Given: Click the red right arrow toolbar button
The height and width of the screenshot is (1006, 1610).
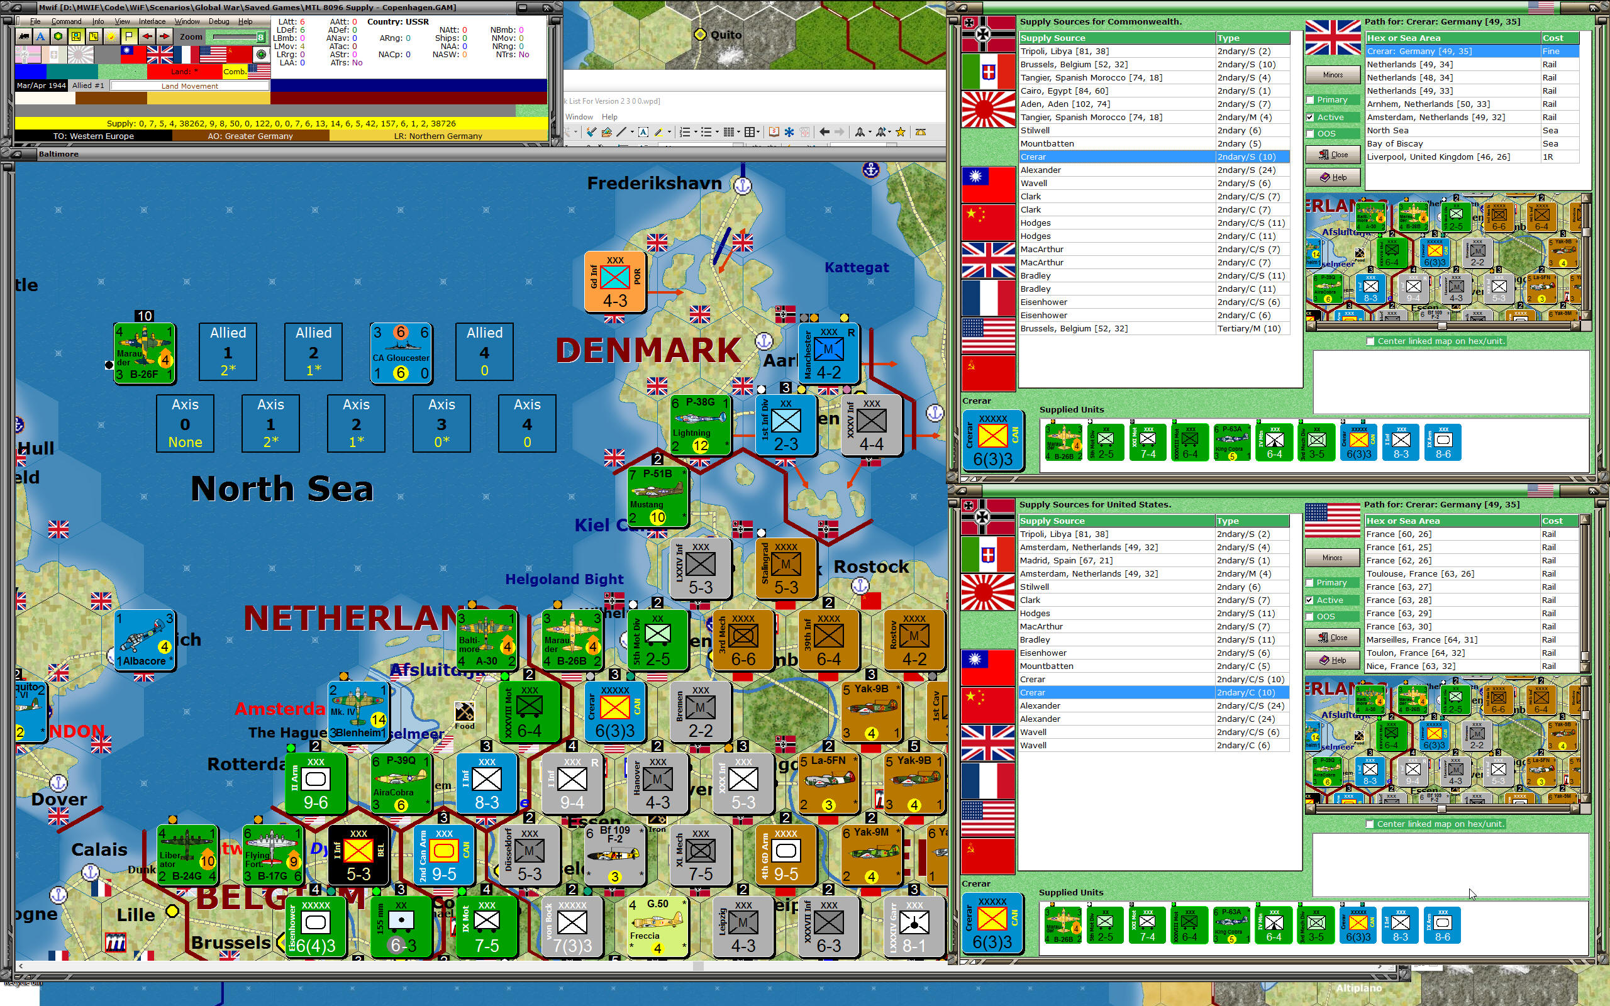Looking at the screenshot, I should click(164, 36).
